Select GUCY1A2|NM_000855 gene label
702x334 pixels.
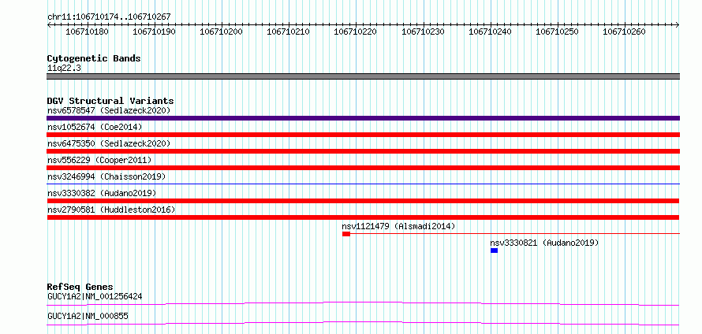tap(88, 316)
